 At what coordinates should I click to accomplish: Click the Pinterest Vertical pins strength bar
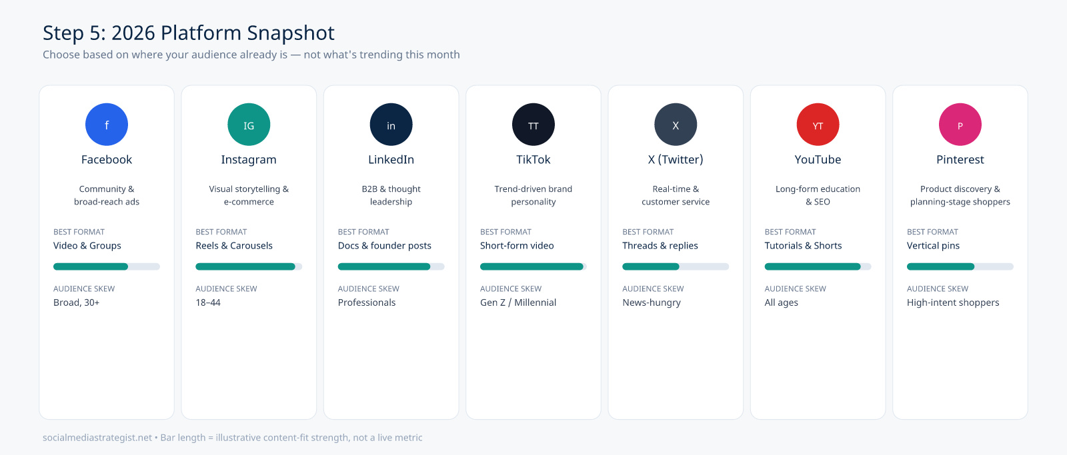pyautogui.click(x=960, y=266)
